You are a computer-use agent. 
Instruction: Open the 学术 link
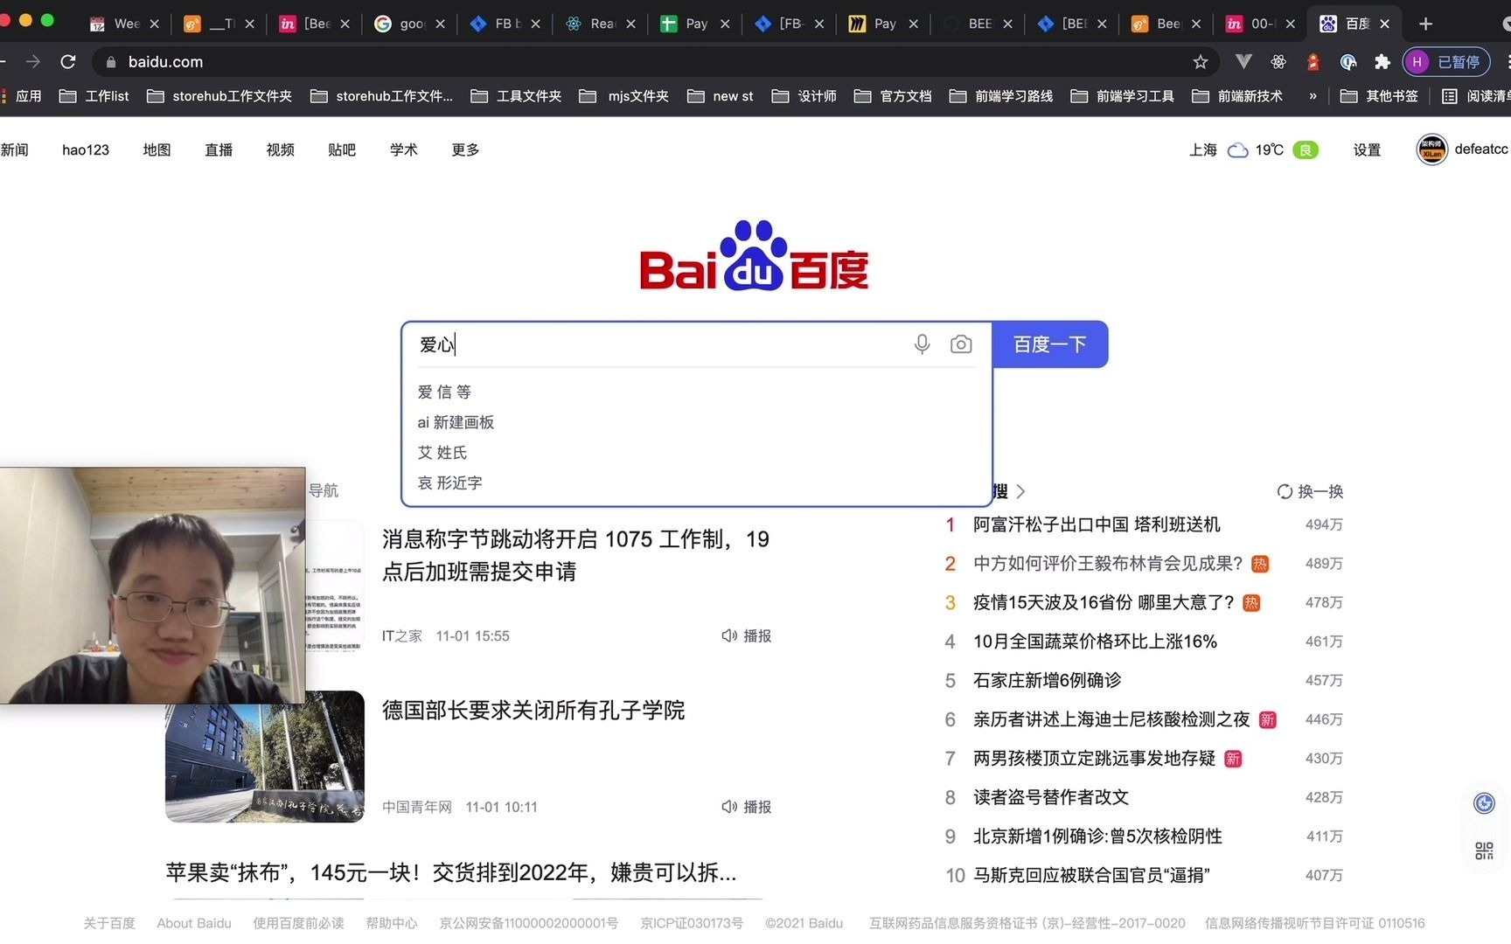pos(403,149)
